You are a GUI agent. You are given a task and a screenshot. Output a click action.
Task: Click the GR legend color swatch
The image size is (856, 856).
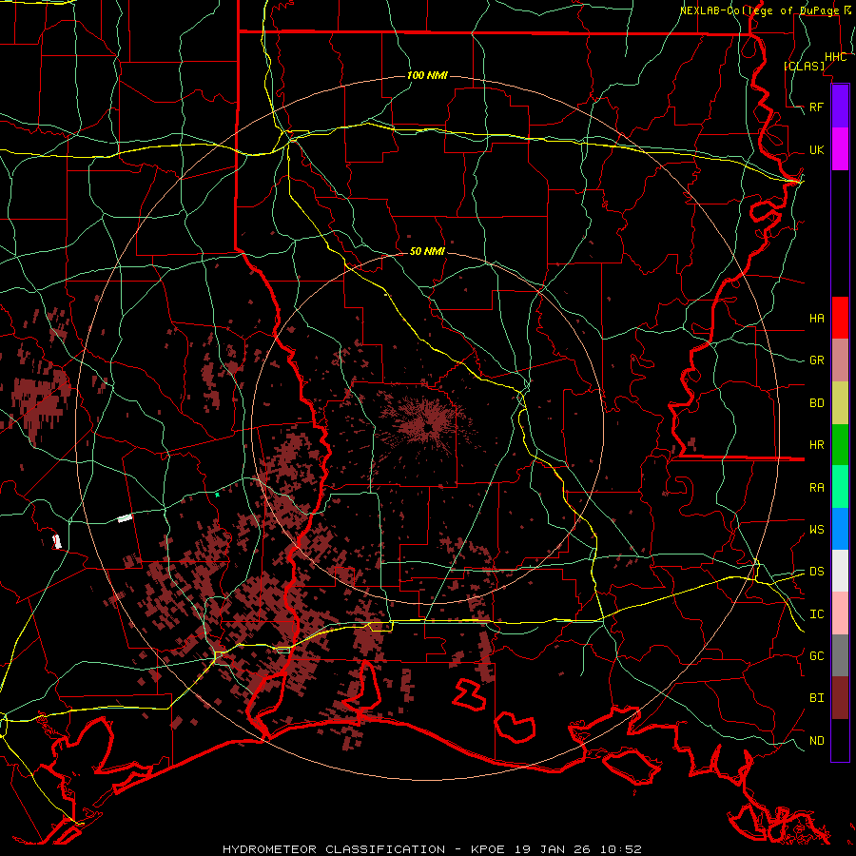840,360
